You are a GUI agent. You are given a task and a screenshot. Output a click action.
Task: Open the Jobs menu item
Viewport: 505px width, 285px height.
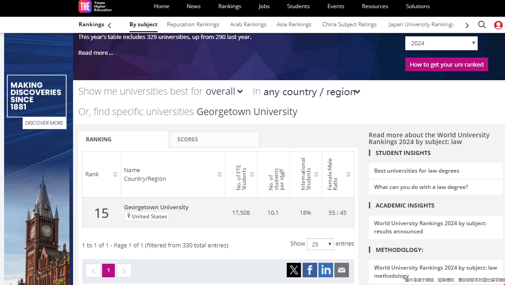pos(264,6)
